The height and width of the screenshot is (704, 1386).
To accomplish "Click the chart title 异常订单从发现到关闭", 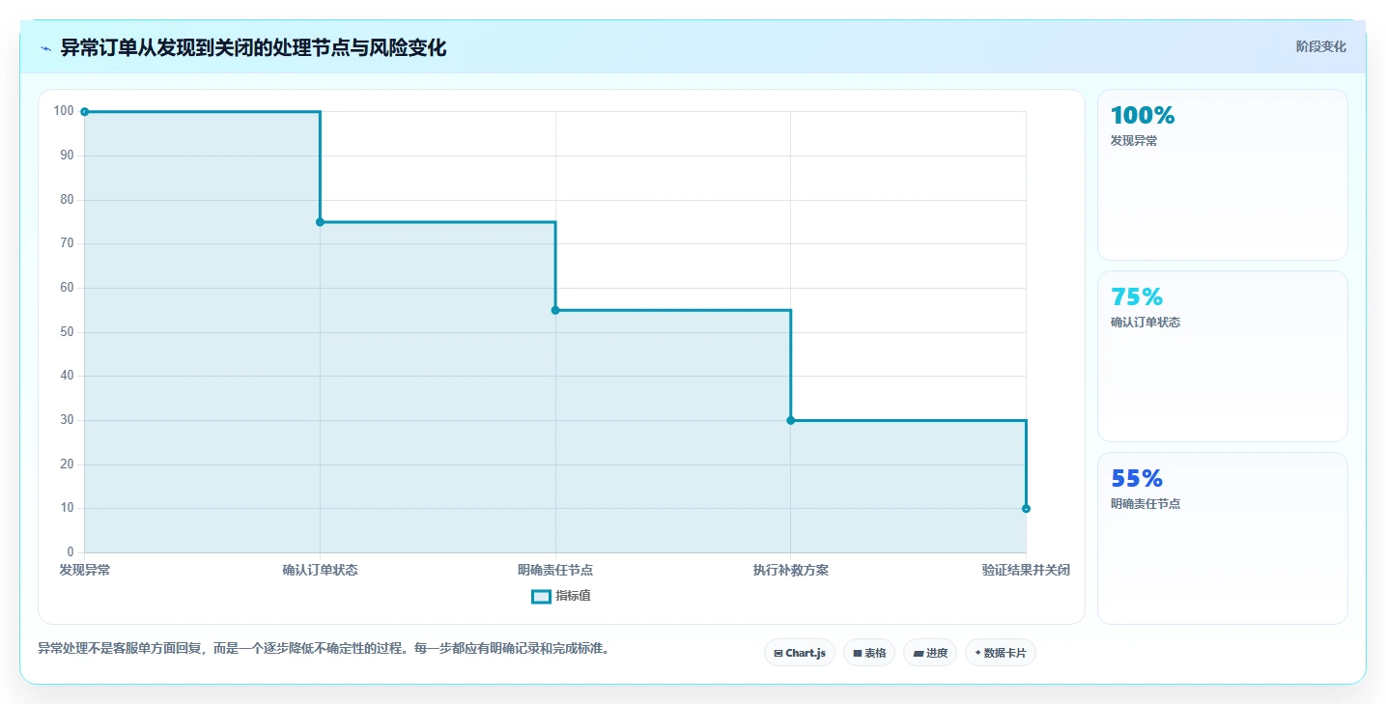I will click(253, 48).
